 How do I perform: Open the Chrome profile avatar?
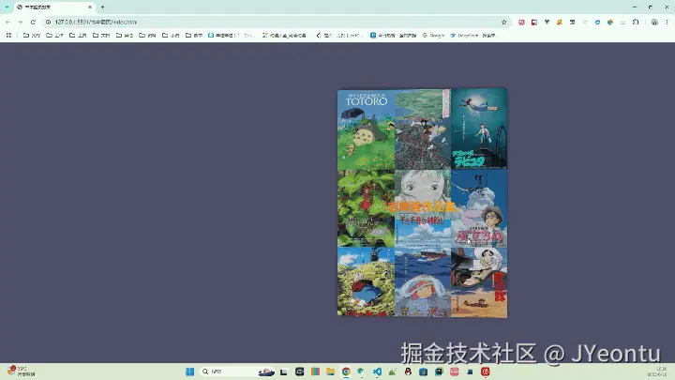654,22
